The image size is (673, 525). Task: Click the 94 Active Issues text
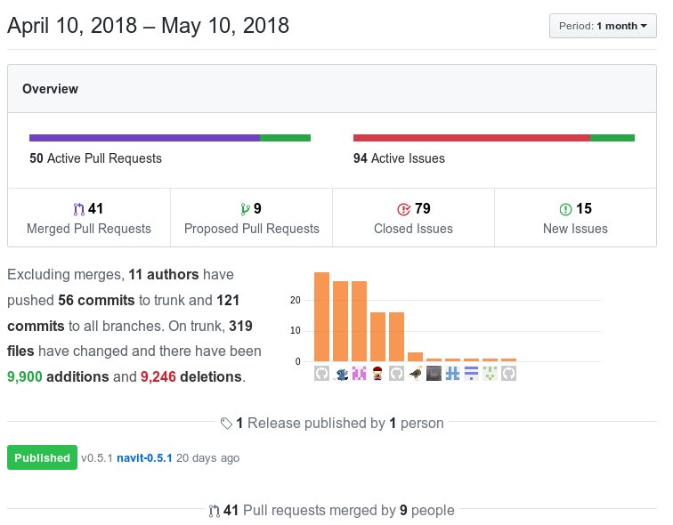pyautogui.click(x=399, y=158)
